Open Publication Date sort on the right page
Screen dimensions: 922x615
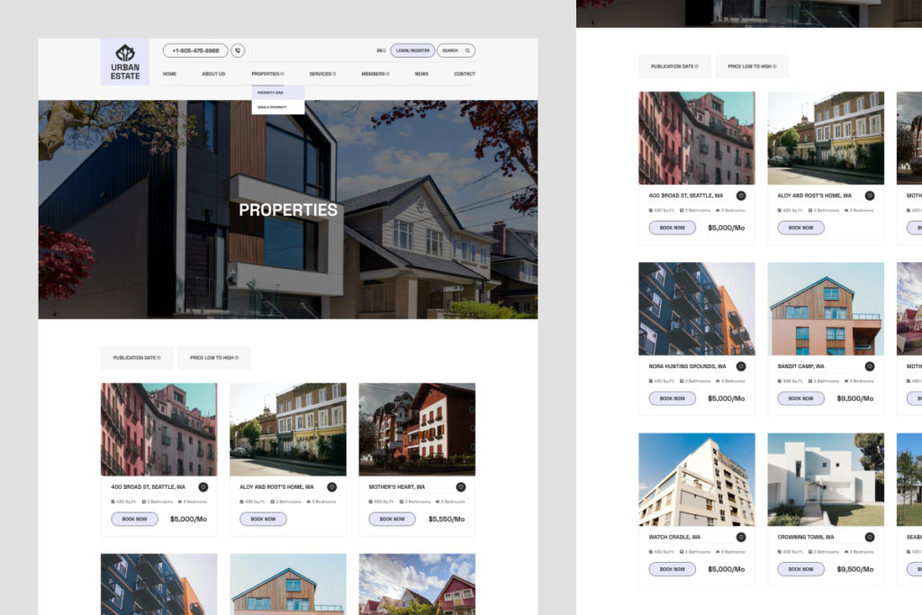pos(674,67)
